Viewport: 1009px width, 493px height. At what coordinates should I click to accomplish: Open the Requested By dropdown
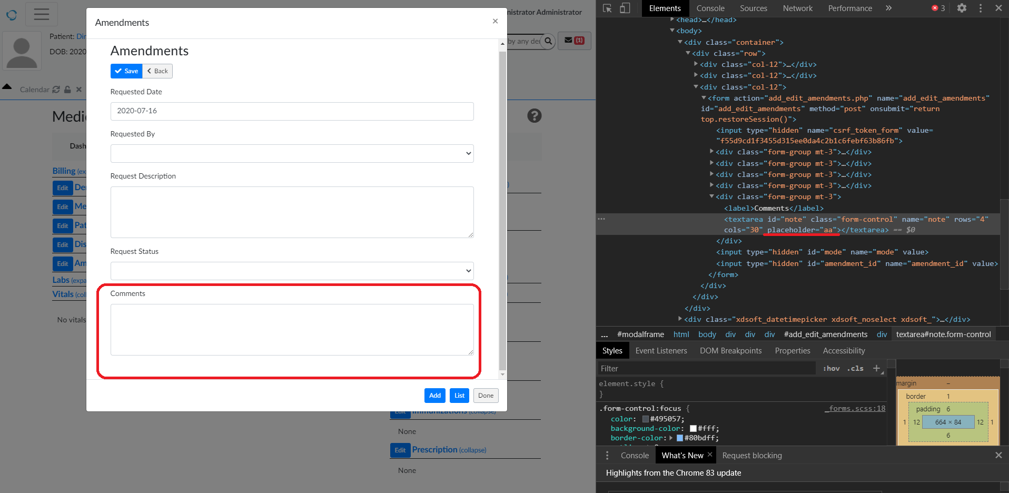[x=292, y=153]
